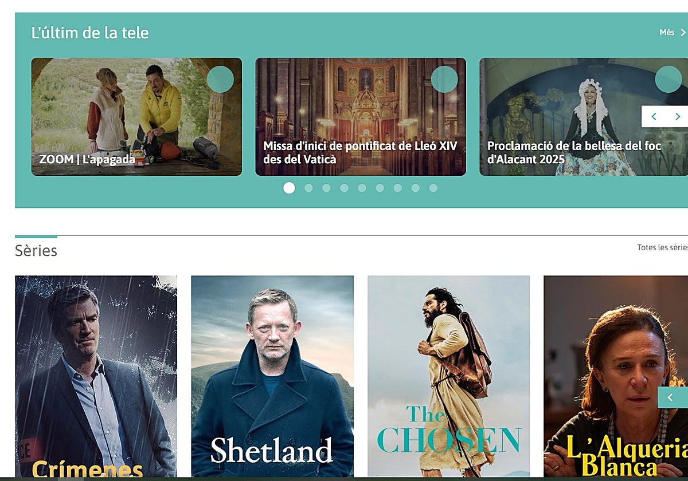This screenshot has height=481, width=688.
Task: Open the L'últim de la tele heading
Action: [x=90, y=33]
